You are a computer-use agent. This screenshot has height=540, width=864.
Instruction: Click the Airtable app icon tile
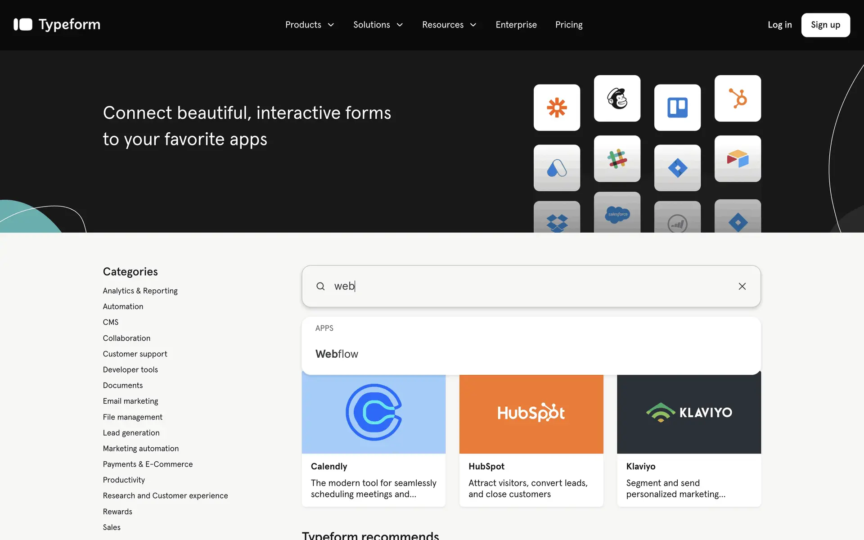[x=738, y=159]
